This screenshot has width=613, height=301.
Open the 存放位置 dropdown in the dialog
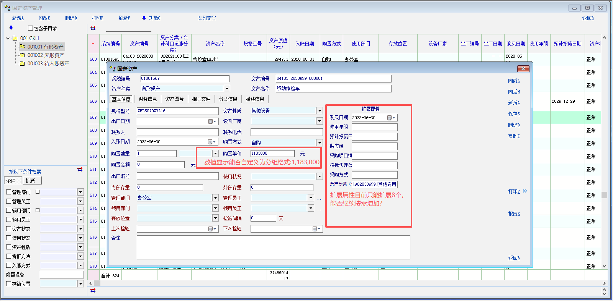pos(215,218)
